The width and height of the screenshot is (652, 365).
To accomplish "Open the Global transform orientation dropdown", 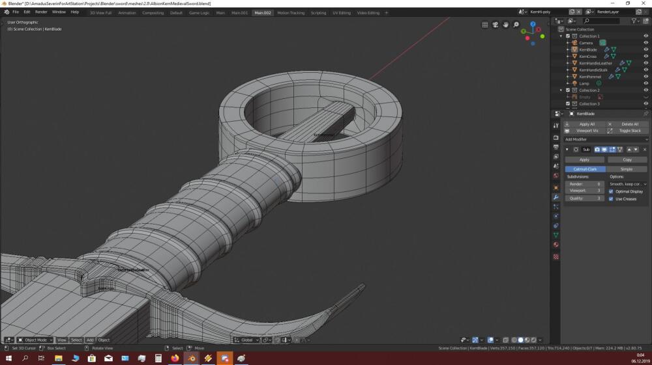I will click(246, 340).
